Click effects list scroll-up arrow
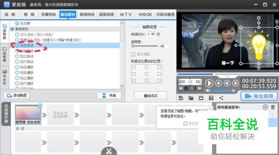279x155 pixels. [x=122, y=23]
